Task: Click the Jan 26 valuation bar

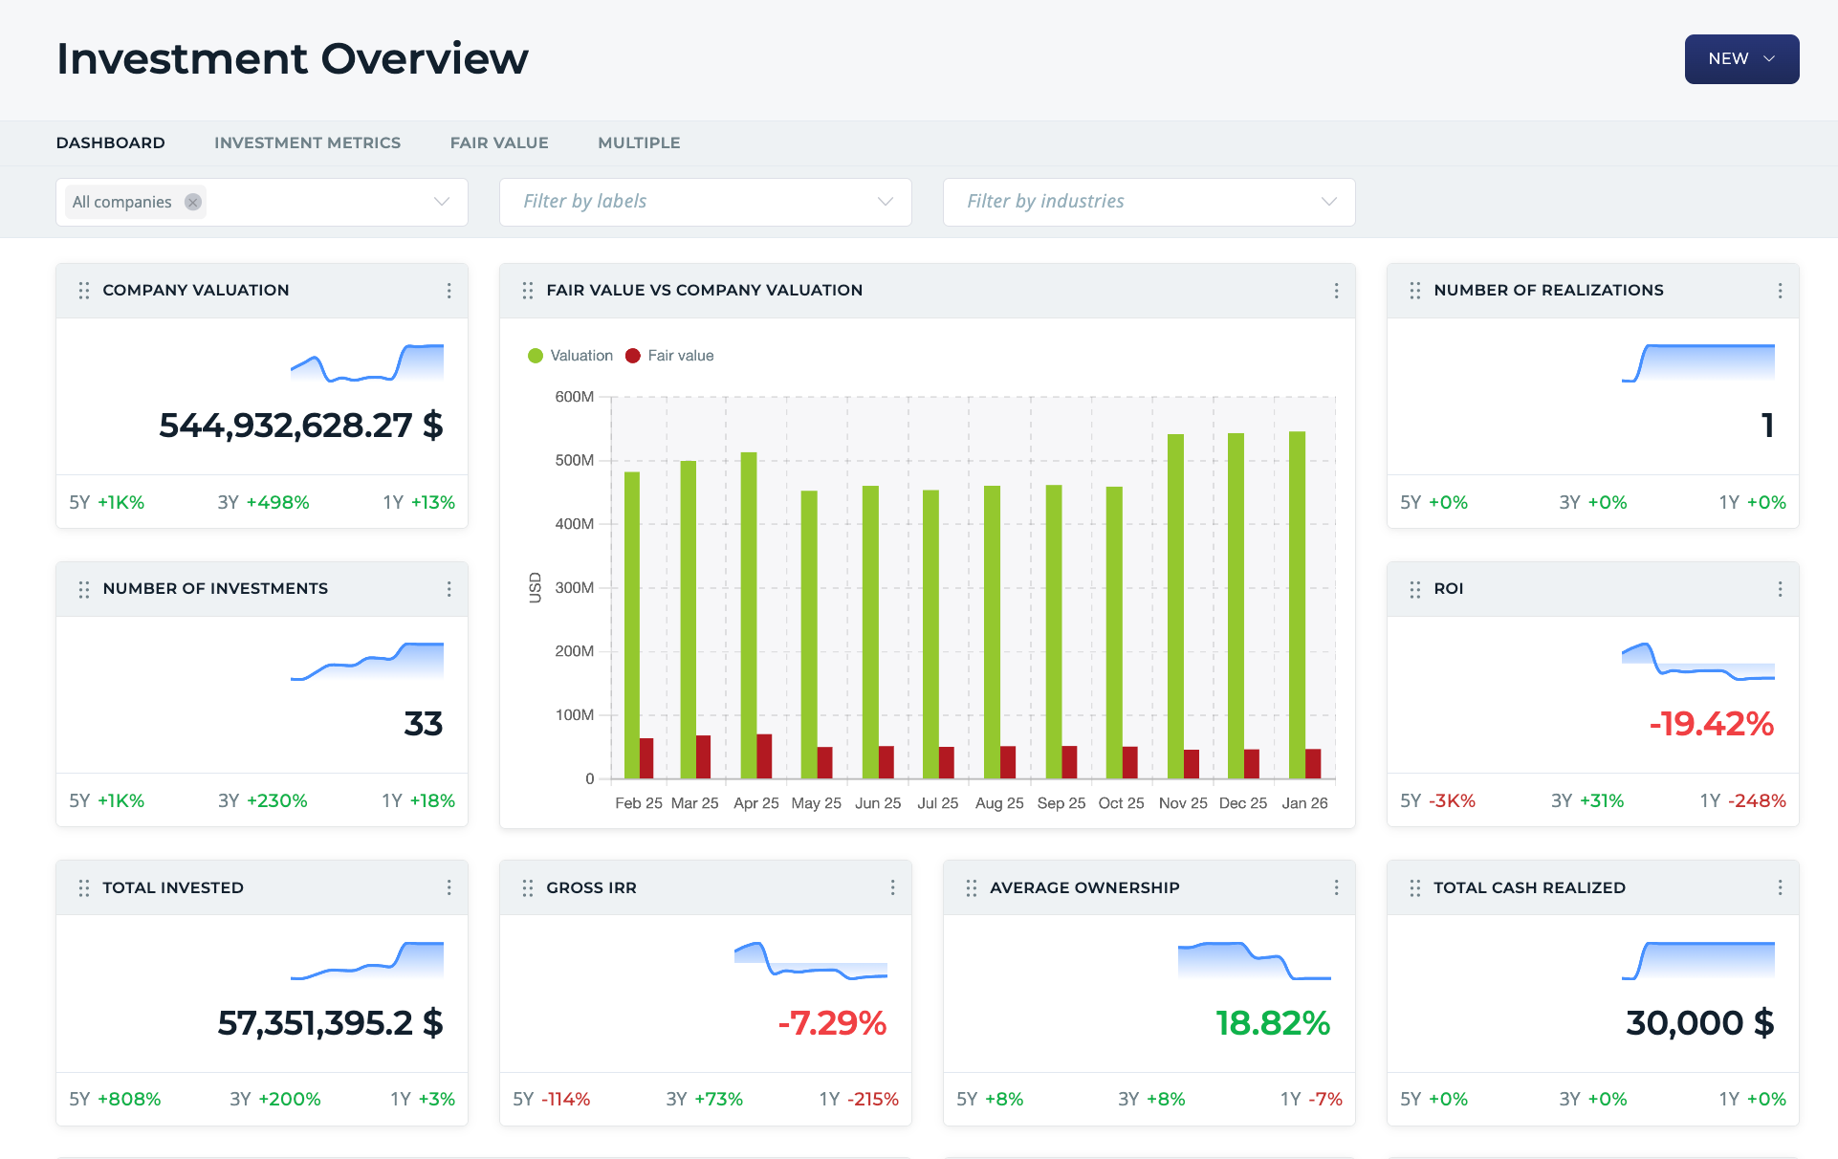Action: (1297, 602)
